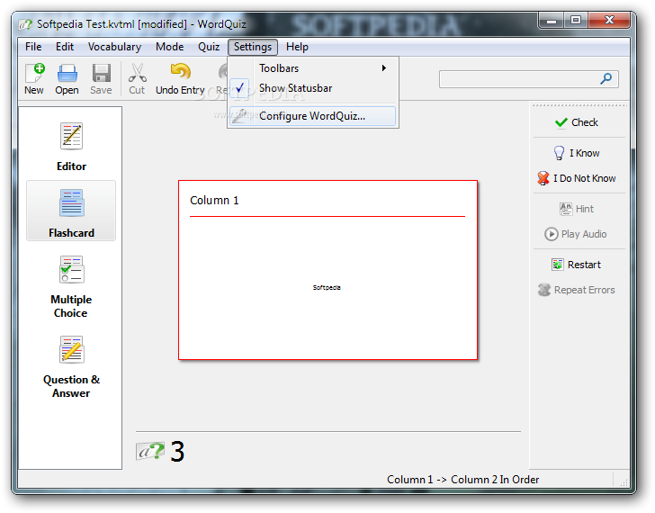
Task: Select the Flashcard mode icon
Action: (71, 203)
